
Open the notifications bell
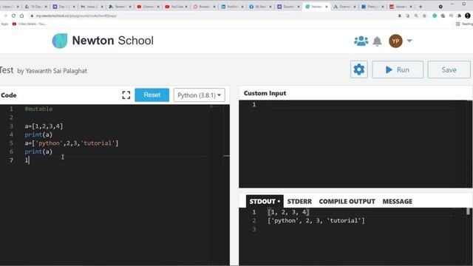[377, 41]
